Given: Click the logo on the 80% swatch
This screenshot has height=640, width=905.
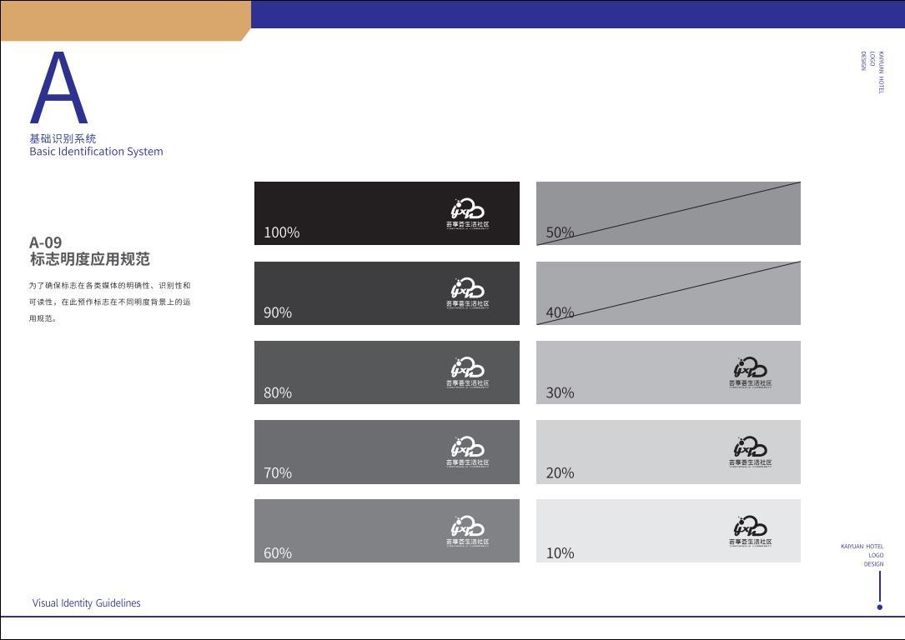Looking at the screenshot, I should [x=467, y=373].
